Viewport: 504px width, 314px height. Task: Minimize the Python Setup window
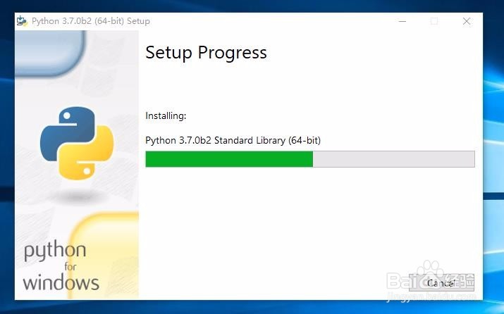click(x=402, y=22)
